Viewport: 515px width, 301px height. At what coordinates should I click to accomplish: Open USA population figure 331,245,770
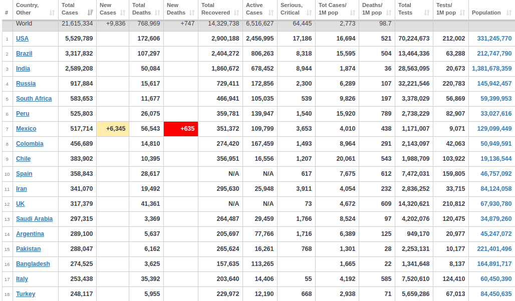tap(494, 39)
